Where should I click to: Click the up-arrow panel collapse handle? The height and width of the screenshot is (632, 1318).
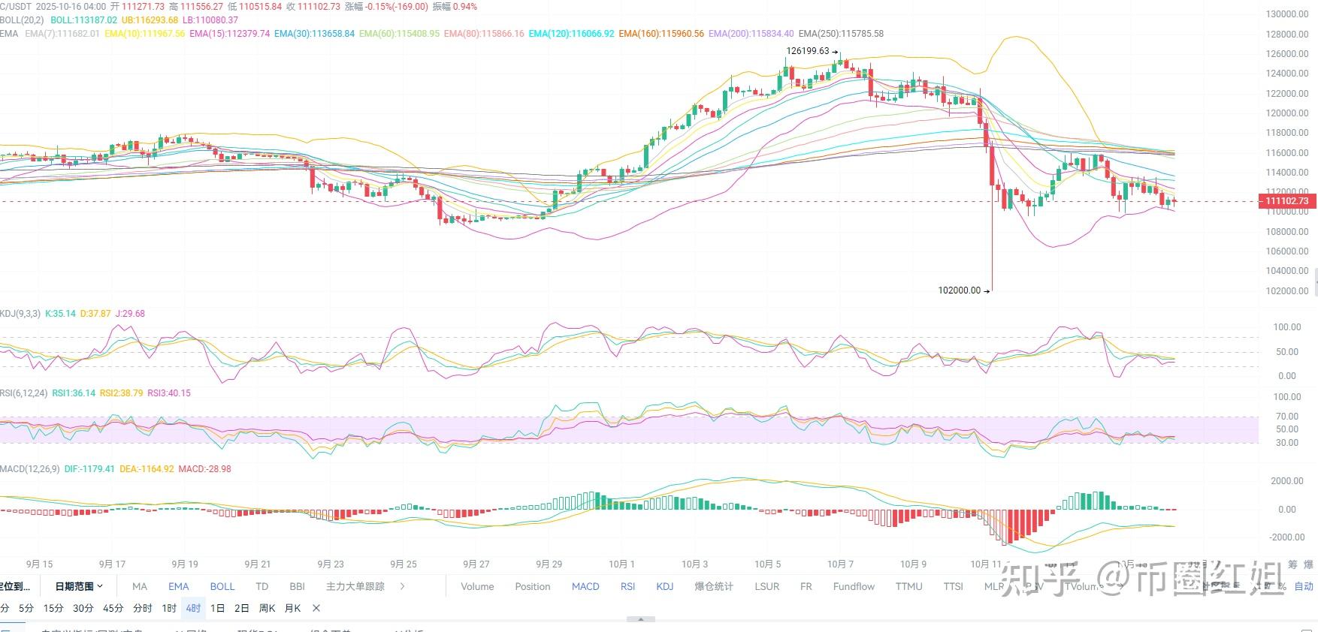(x=640, y=619)
